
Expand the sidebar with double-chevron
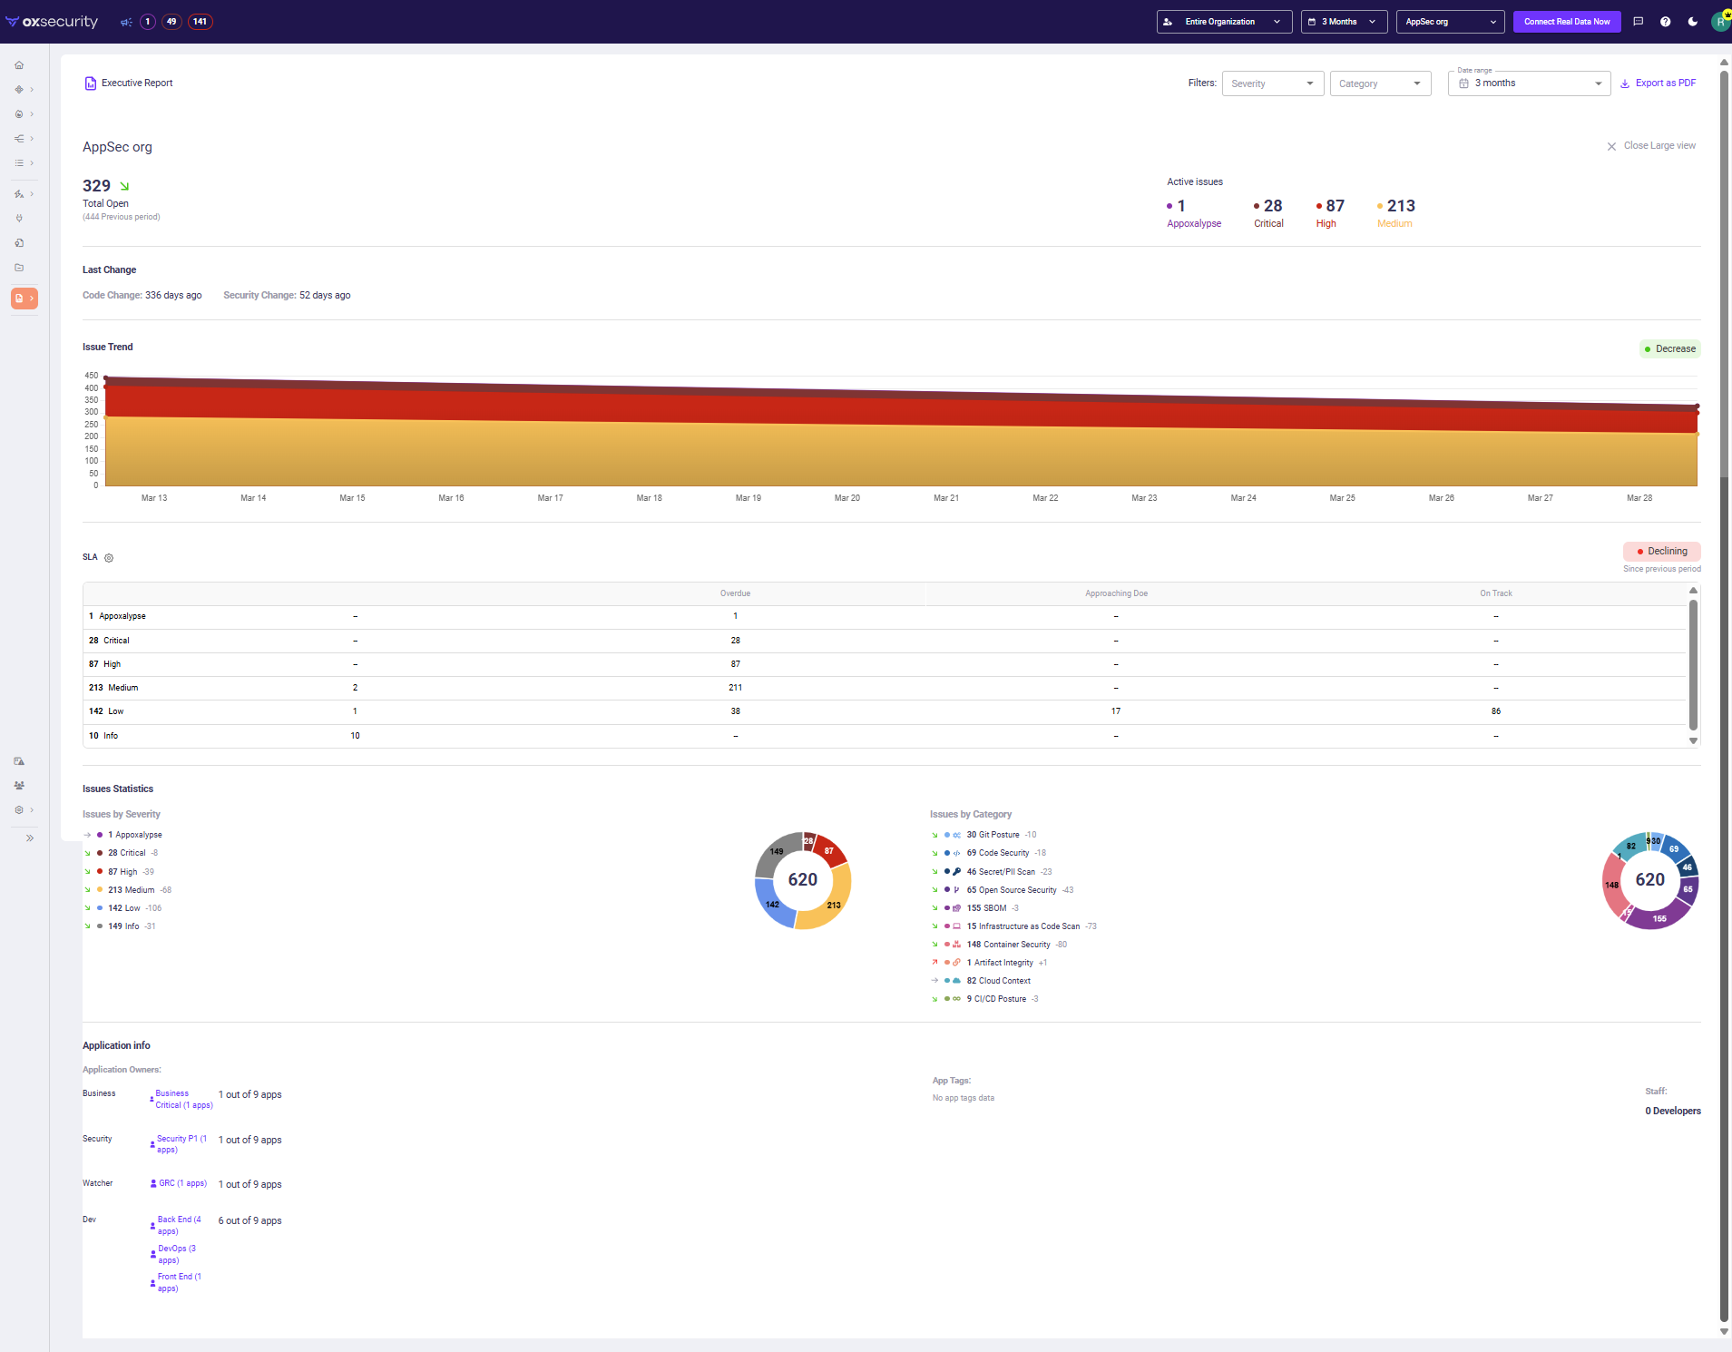pos(30,838)
